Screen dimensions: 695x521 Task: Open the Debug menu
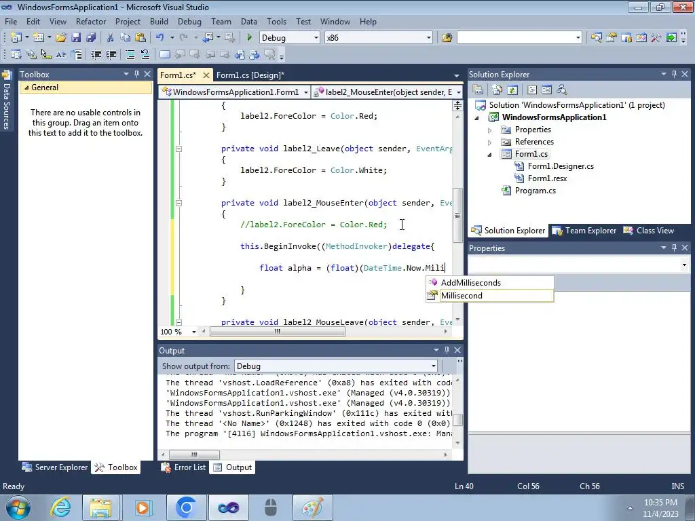189,21
